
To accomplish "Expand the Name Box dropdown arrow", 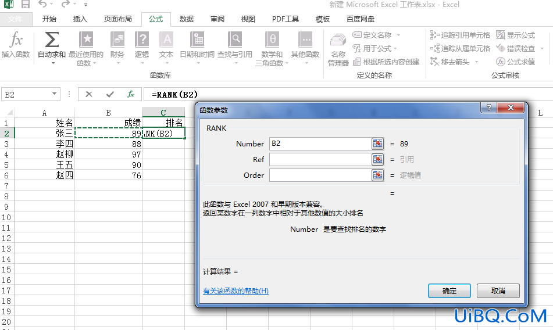I will coord(54,94).
